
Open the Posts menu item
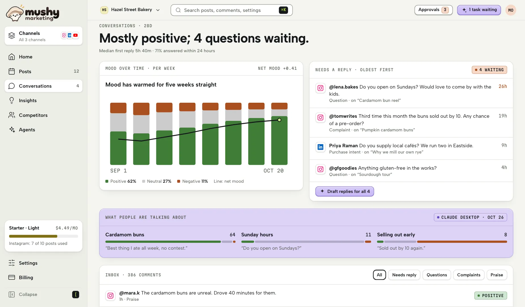[43, 71]
